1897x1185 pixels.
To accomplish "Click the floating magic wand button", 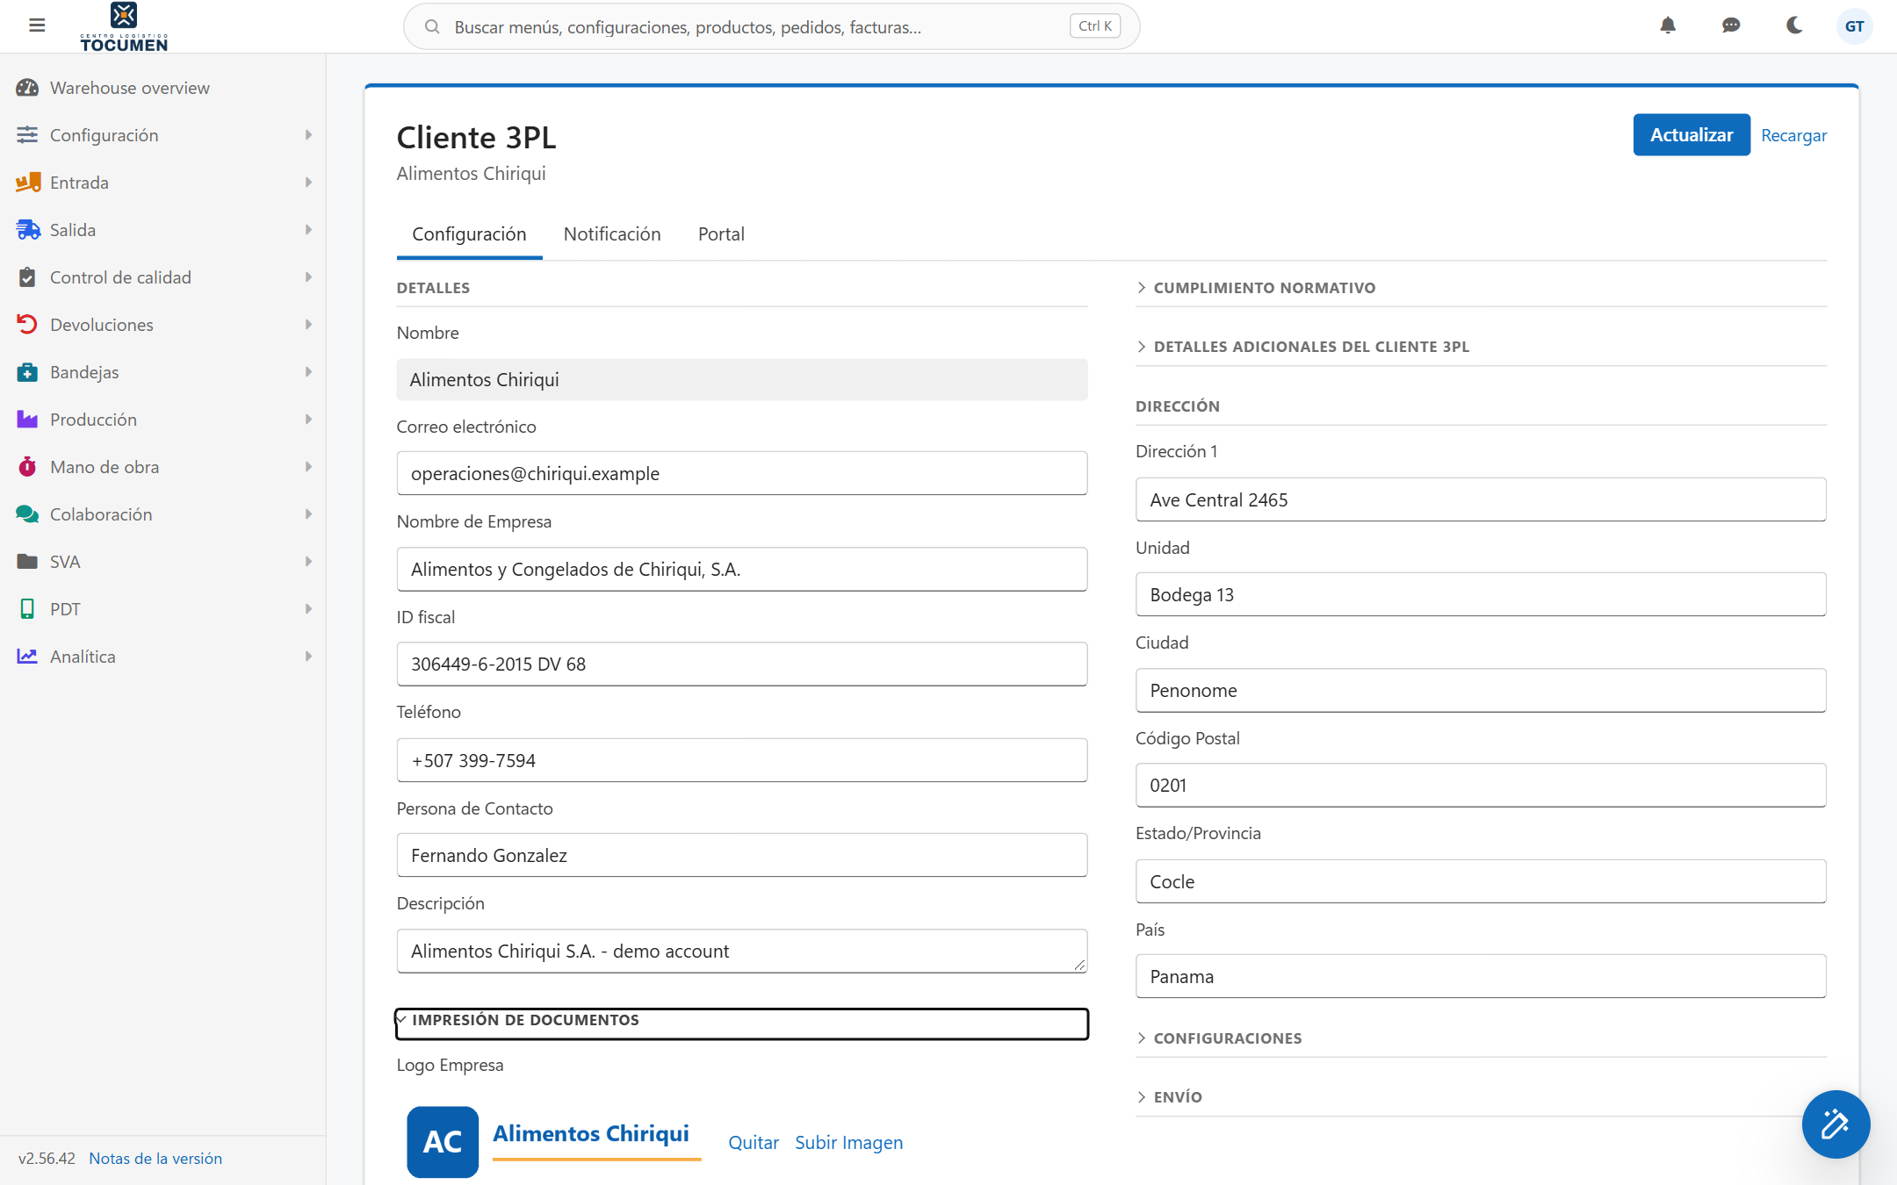I will click(x=1836, y=1124).
